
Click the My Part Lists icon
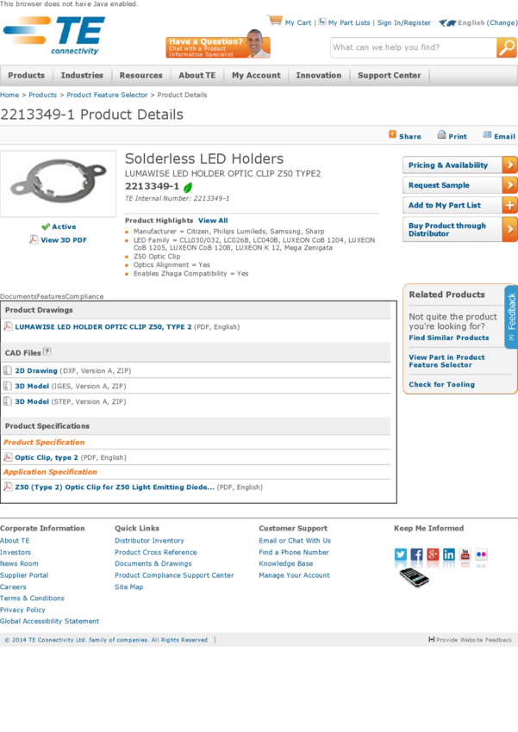[322, 22]
